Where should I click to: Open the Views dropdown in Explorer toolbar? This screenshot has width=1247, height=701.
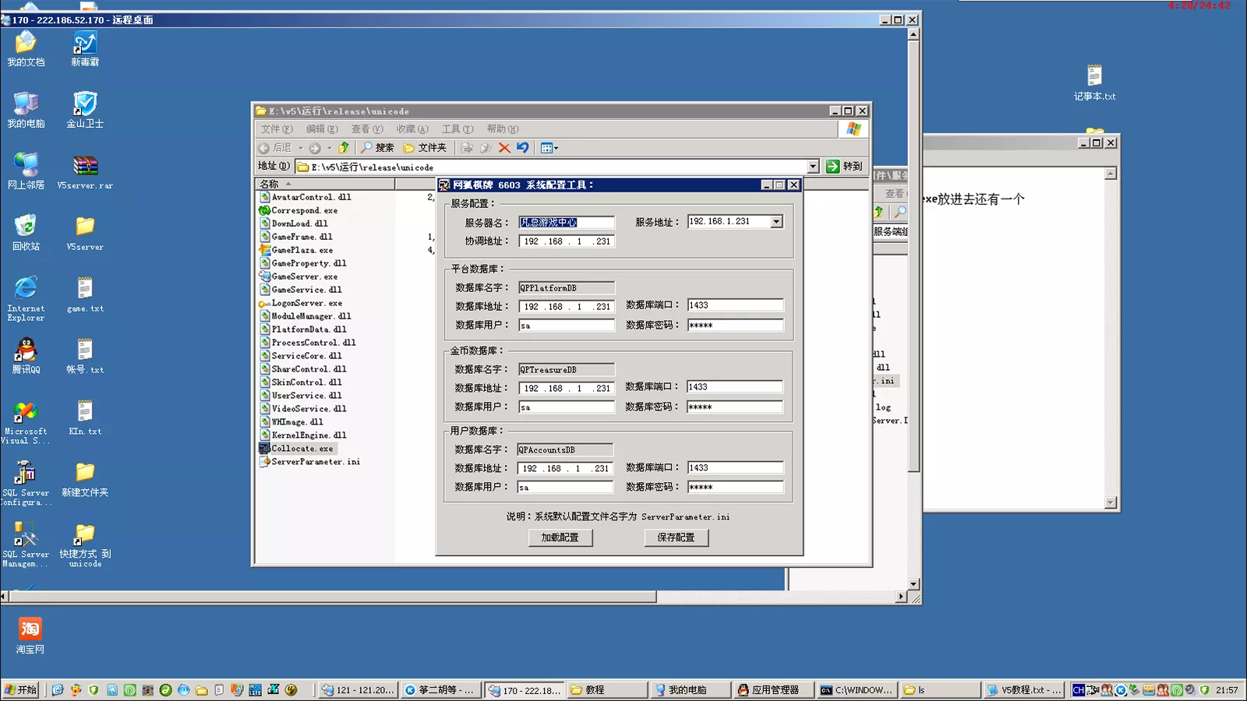(549, 148)
